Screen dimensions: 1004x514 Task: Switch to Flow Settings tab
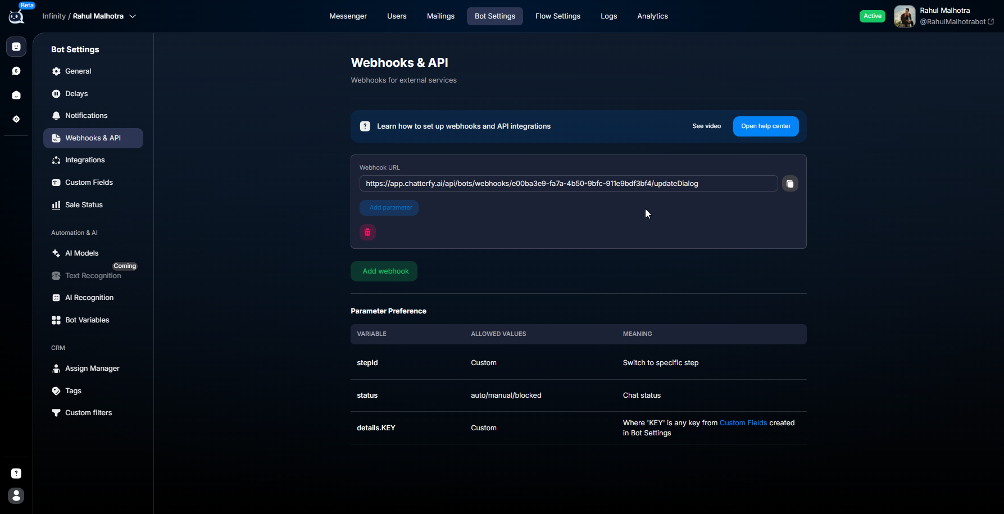558,16
